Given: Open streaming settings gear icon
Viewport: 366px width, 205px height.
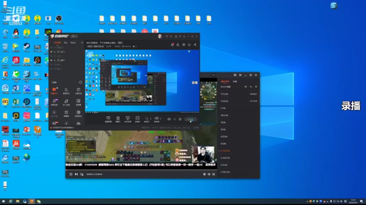Looking at the screenshot, I should pos(180,119).
